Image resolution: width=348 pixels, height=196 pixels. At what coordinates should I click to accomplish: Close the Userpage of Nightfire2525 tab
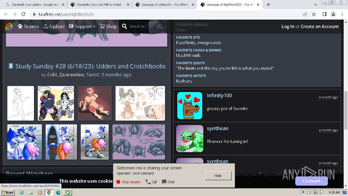click(258, 5)
